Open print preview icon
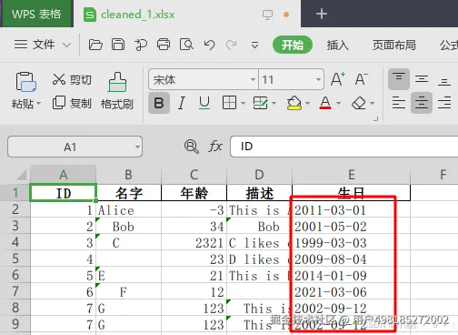The image size is (458, 335). (x=186, y=45)
